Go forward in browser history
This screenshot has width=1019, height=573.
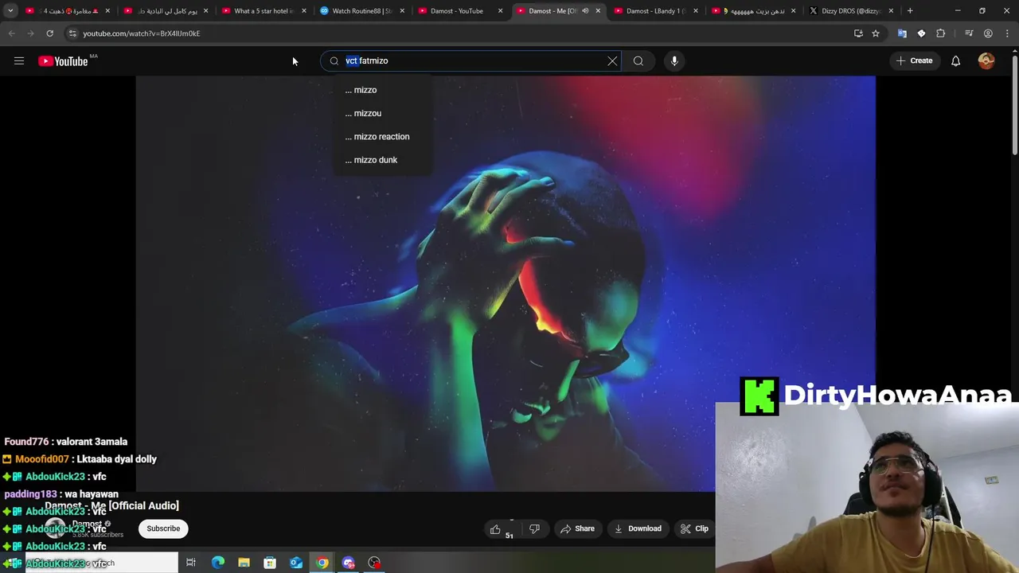30,33
